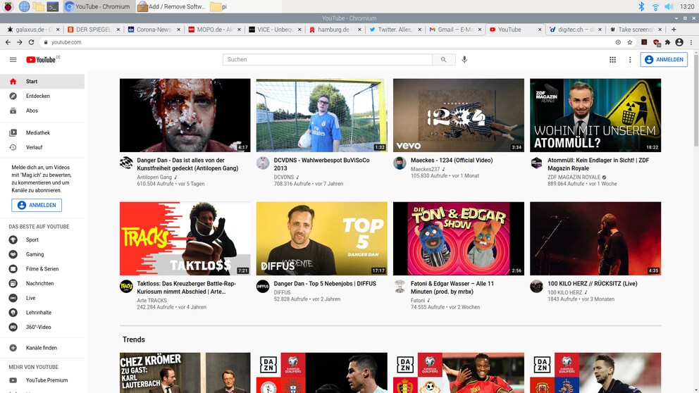Open Live category in sidebar

(42, 298)
